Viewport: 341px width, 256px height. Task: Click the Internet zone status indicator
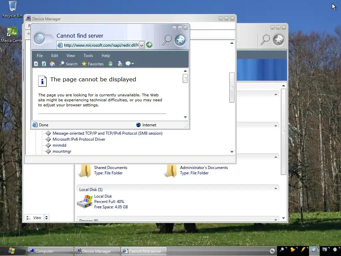(147, 125)
